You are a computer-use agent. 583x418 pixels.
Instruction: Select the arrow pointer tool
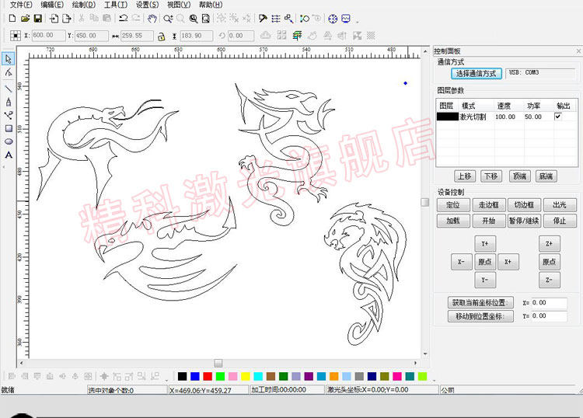click(9, 59)
